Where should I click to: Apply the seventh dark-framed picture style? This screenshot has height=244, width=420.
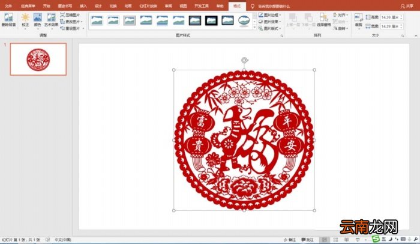click(195, 20)
